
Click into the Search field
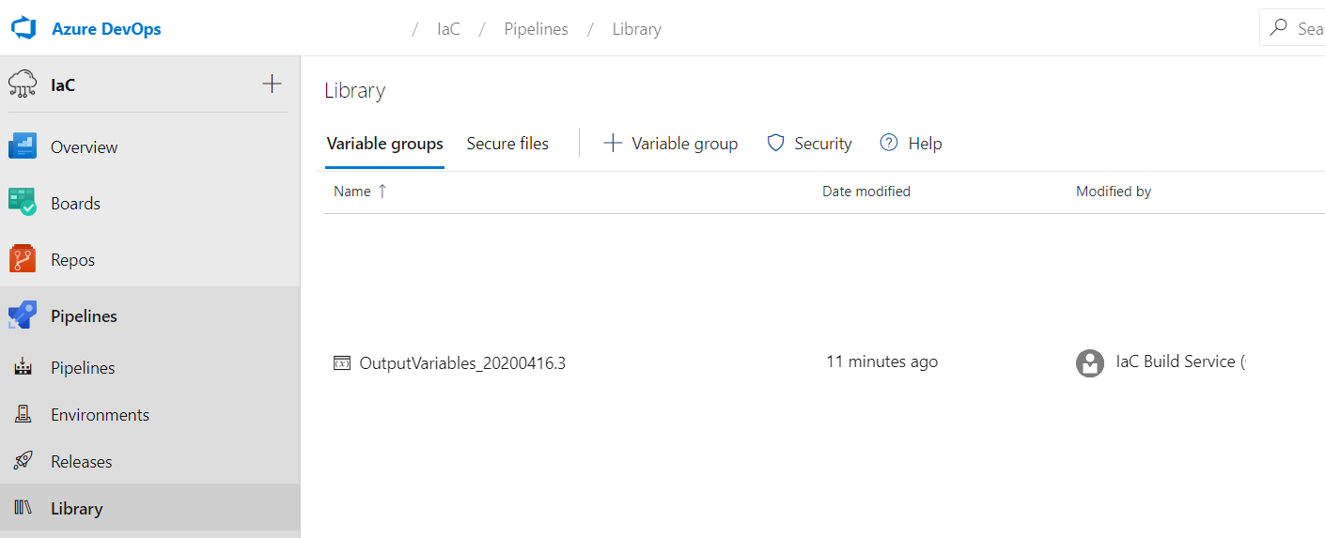[x=1306, y=29]
